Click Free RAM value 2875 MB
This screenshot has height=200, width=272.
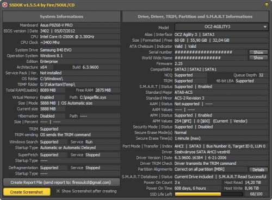103,90
